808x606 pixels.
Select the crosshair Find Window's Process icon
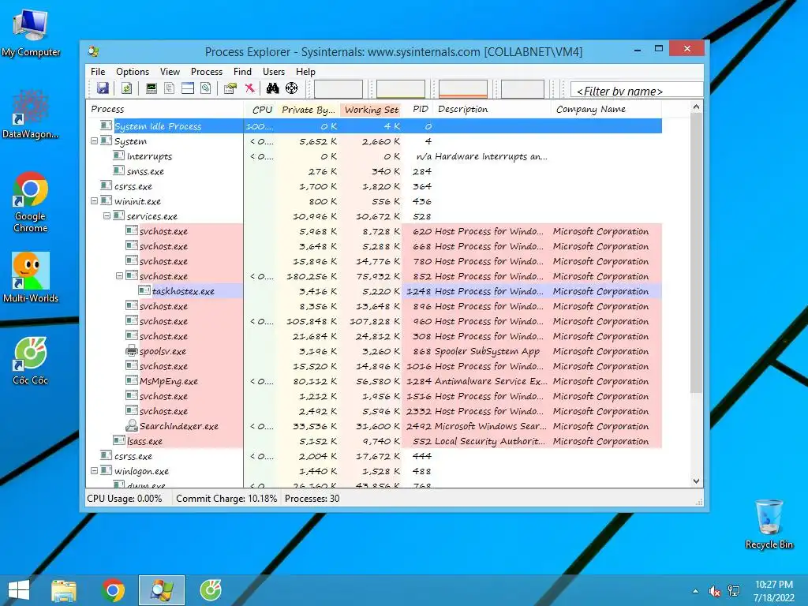292,88
